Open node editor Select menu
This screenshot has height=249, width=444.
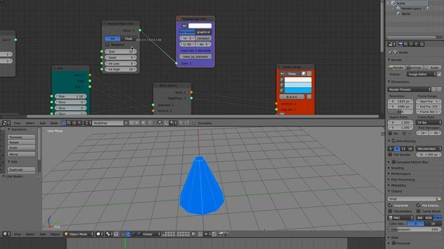[30, 123]
